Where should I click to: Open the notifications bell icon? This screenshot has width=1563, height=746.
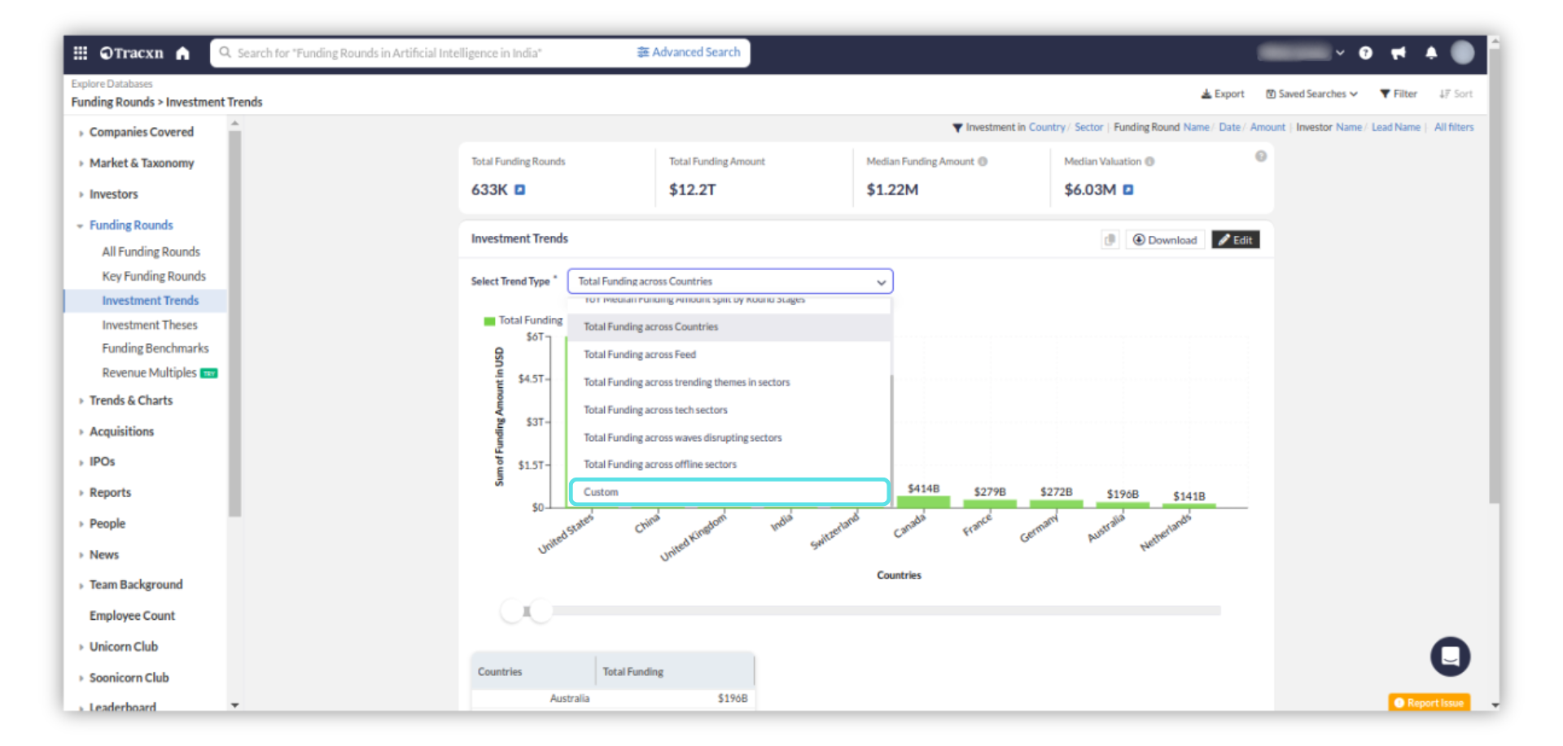[x=1431, y=53]
